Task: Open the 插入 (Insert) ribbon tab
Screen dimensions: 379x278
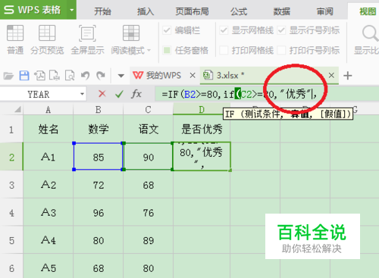Action: (x=146, y=11)
